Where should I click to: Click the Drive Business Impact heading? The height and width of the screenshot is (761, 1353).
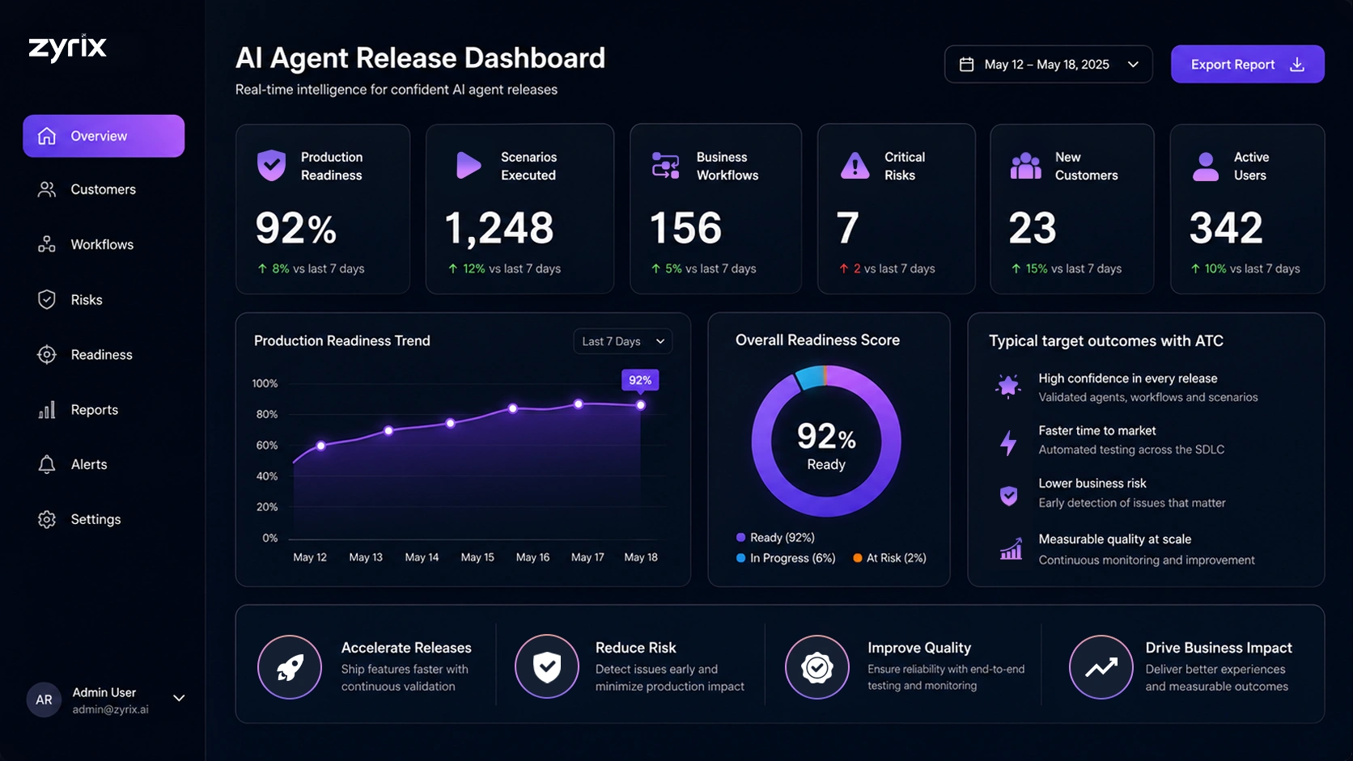pyautogui.click(x=1219, y=648)
